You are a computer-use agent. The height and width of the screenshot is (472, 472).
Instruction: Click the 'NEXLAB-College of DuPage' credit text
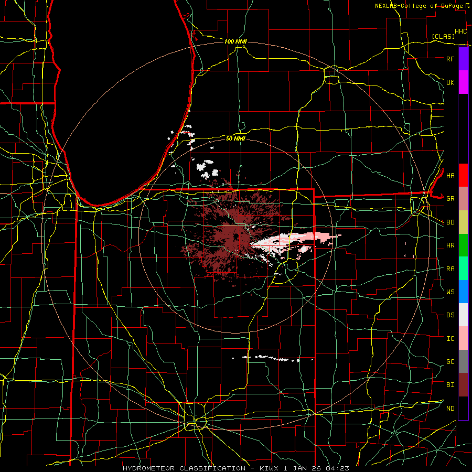click(x=419, y=6)
